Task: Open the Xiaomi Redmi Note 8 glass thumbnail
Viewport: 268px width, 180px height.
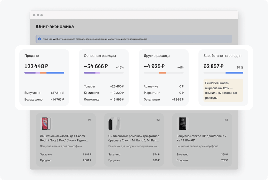Action: point(46,123)
